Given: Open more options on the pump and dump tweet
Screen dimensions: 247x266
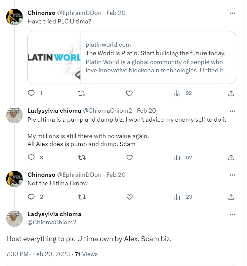Looking at the screenshot, I should [232, 111].
